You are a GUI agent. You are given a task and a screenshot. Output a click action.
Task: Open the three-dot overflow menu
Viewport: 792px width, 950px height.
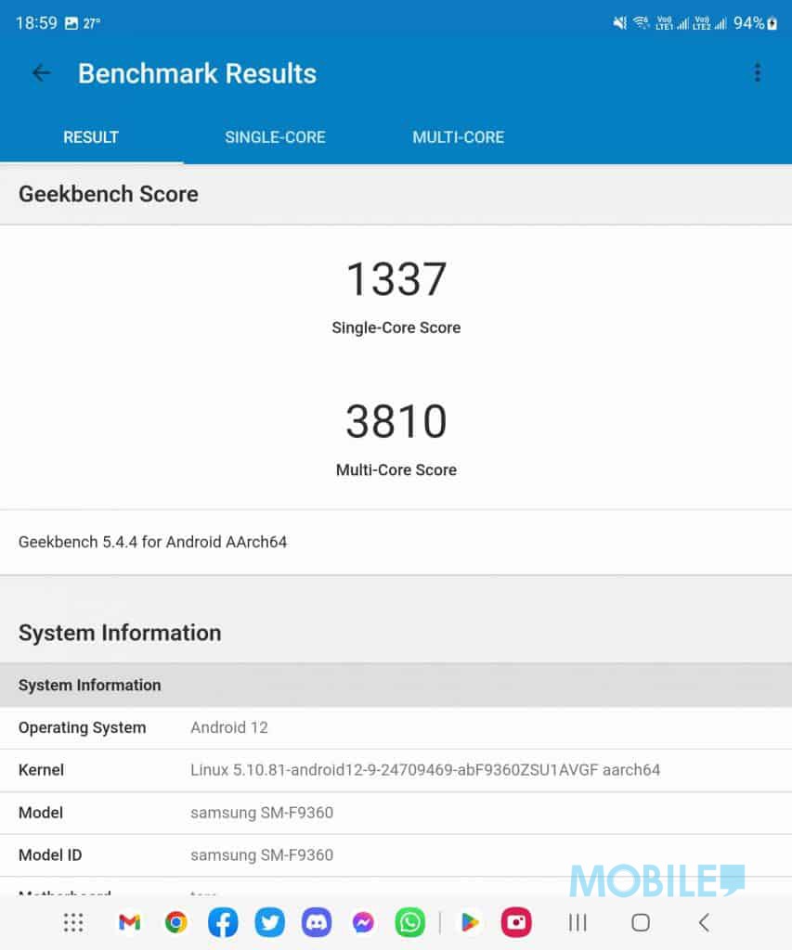pyautogui.click(x=758, y=73)
